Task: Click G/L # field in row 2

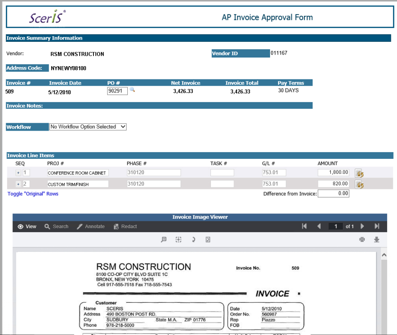Action: pyautogui.click(x=274, y=184)
